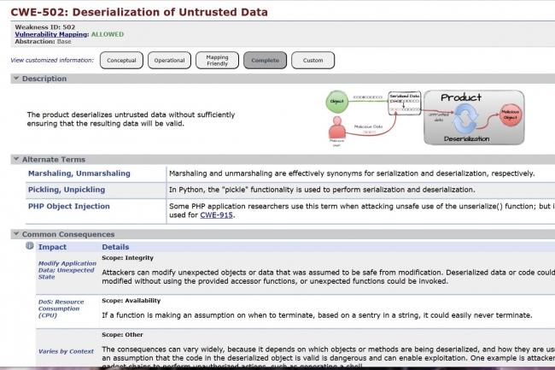Screen dimensions: 555x370
Task: Select the Complete view button
Action: (265, 60)
